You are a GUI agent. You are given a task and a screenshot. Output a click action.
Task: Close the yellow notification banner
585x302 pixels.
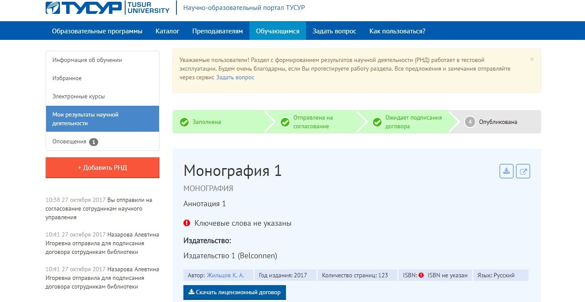pyautogui.click(x=532, y=59)
